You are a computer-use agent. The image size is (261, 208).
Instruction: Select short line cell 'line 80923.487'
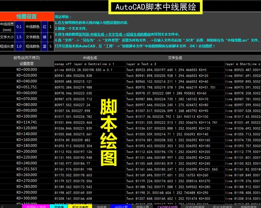[243, 70]
